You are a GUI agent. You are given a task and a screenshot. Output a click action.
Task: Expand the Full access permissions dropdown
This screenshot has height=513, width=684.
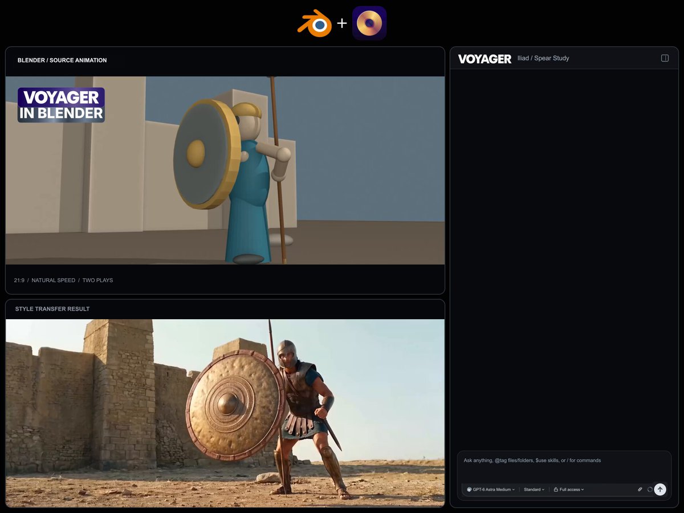569,490
